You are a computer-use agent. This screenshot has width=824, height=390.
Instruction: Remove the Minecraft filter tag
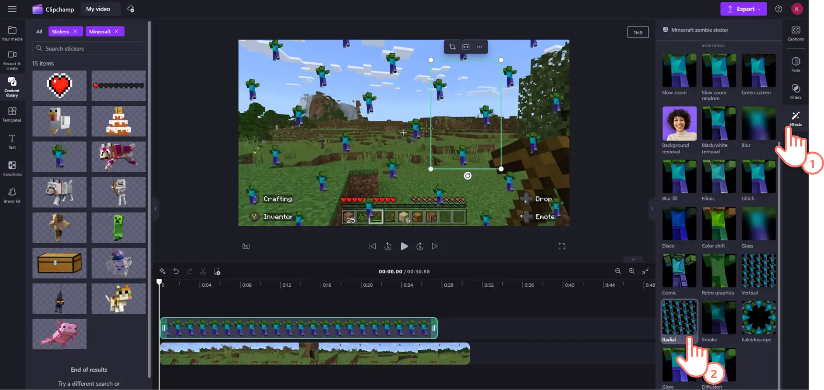coord(116,31)
